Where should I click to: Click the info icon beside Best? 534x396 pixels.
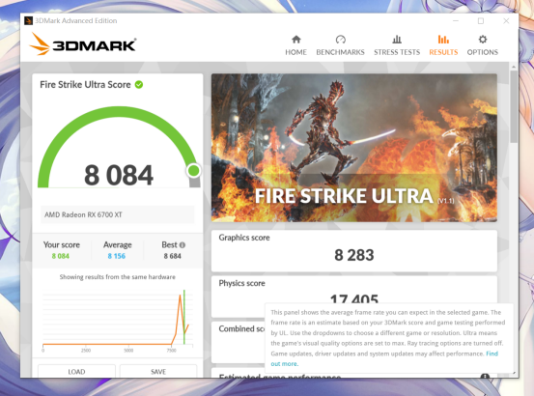[183, 244]
